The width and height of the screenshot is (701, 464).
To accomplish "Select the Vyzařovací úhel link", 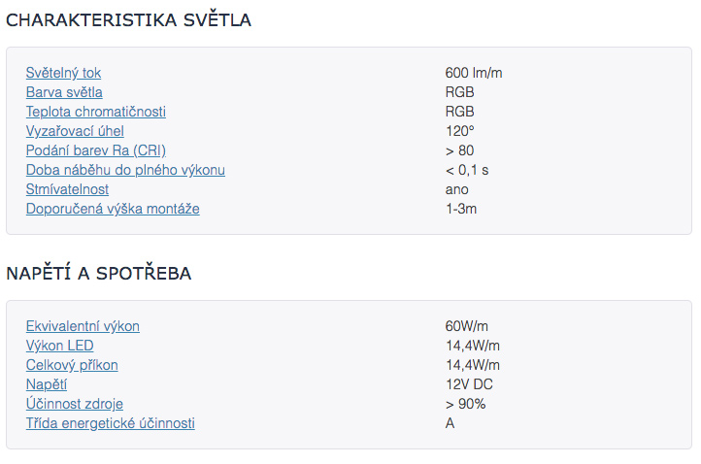I will 75,131.
